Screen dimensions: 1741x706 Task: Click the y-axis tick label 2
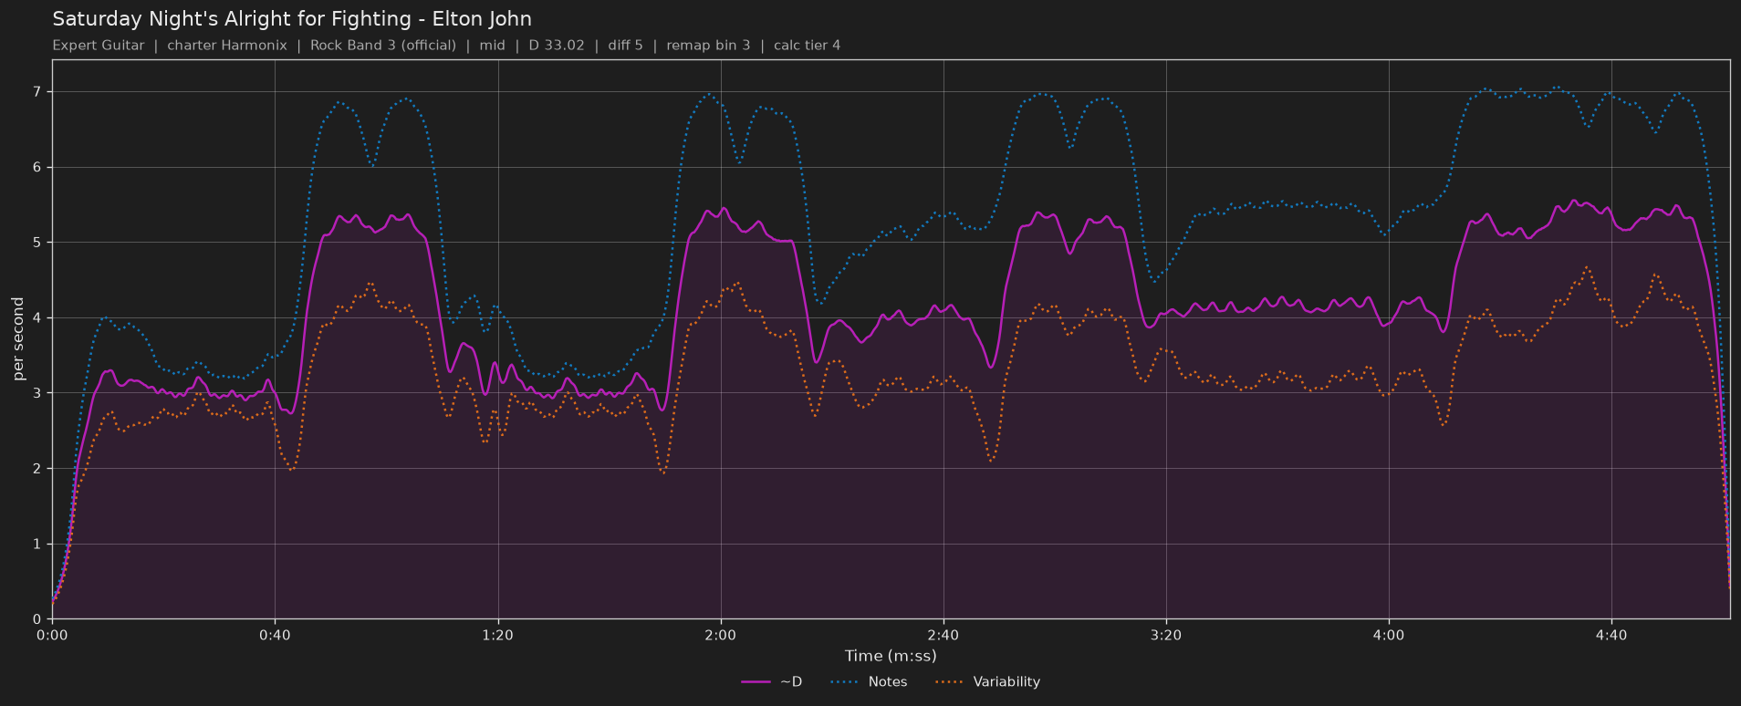tap(37, 469)
